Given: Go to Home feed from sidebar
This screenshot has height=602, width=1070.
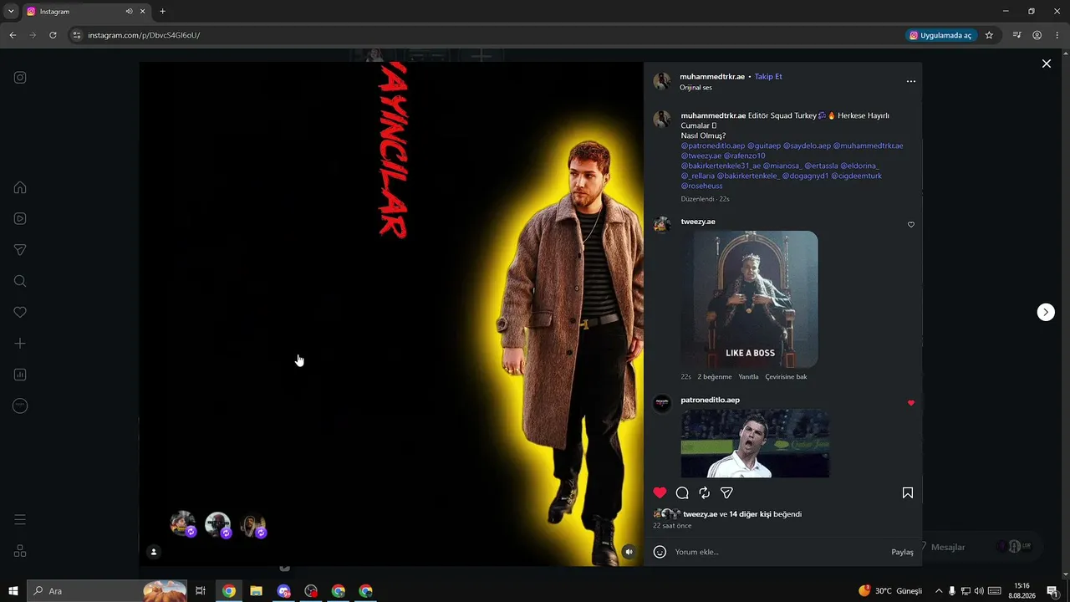Looking at the screenshot, I should click(x=20, y=187).
